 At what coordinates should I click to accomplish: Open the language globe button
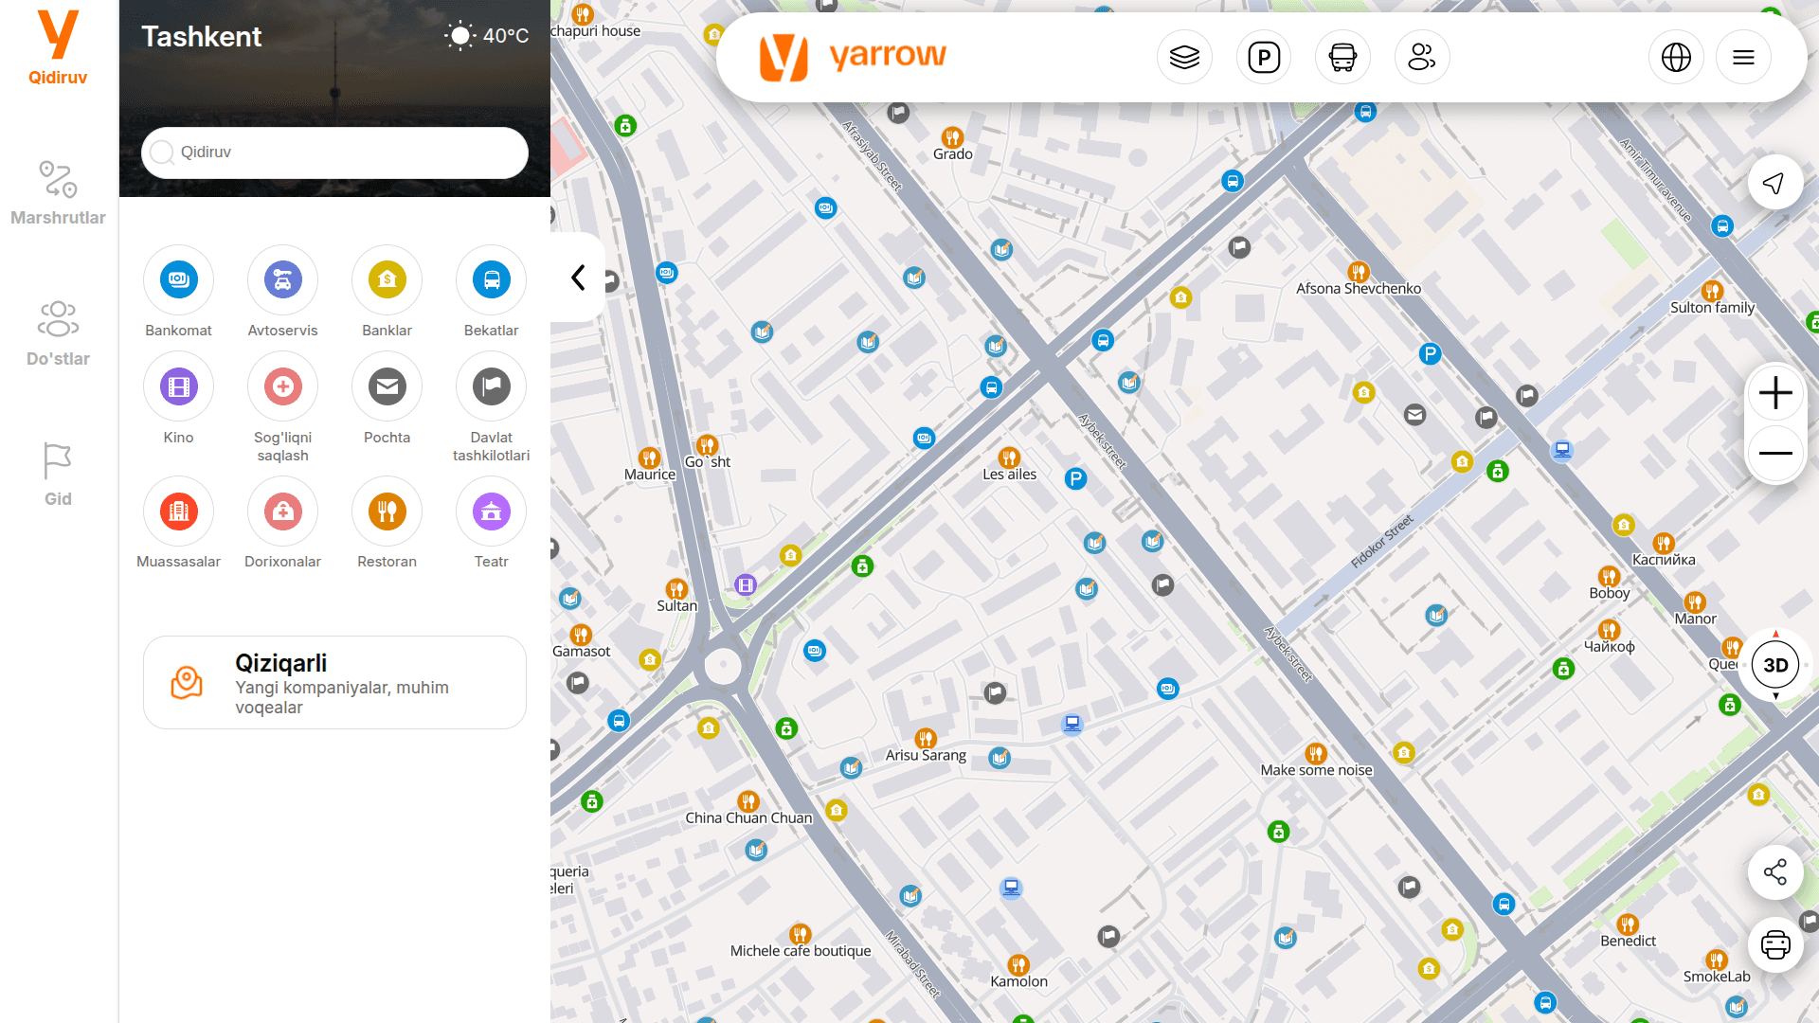(x=1676, y=58)
